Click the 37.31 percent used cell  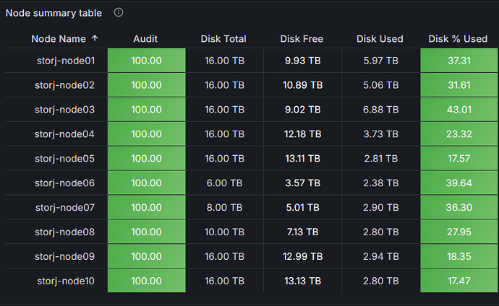pos(459,61)
